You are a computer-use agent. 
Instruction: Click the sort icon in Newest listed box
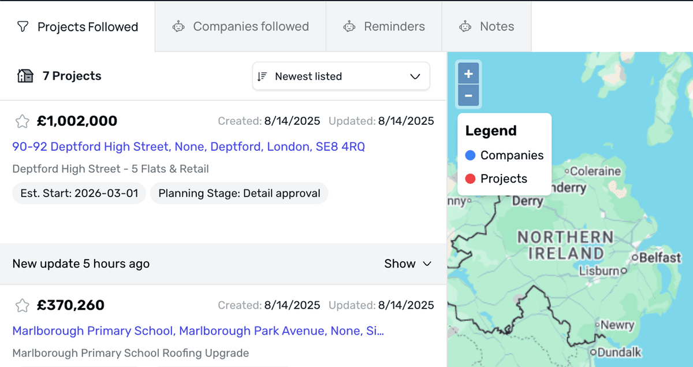[262, 76]
